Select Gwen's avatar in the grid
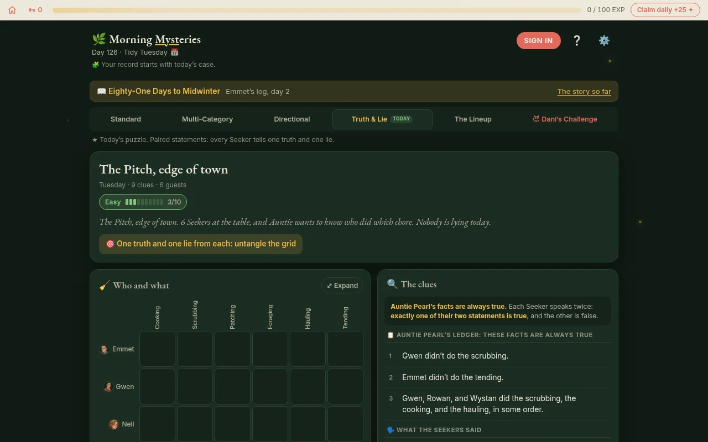Viewport: 708px width, 442px height. click(x=108, y=387)
